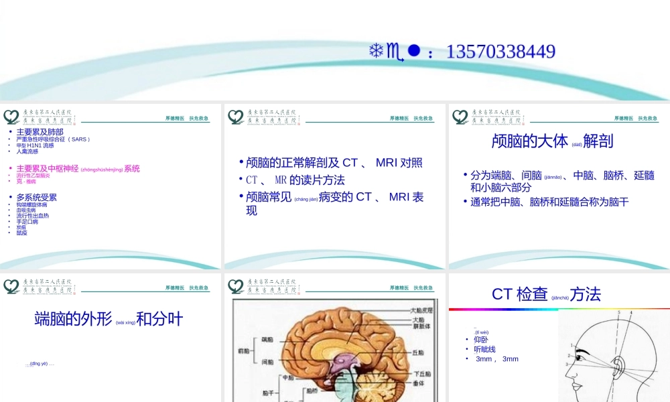The image size is (670, 402).
Task: Click the heart logo on 颅脑的大体解剖 slide
Action: pos(460,117)
